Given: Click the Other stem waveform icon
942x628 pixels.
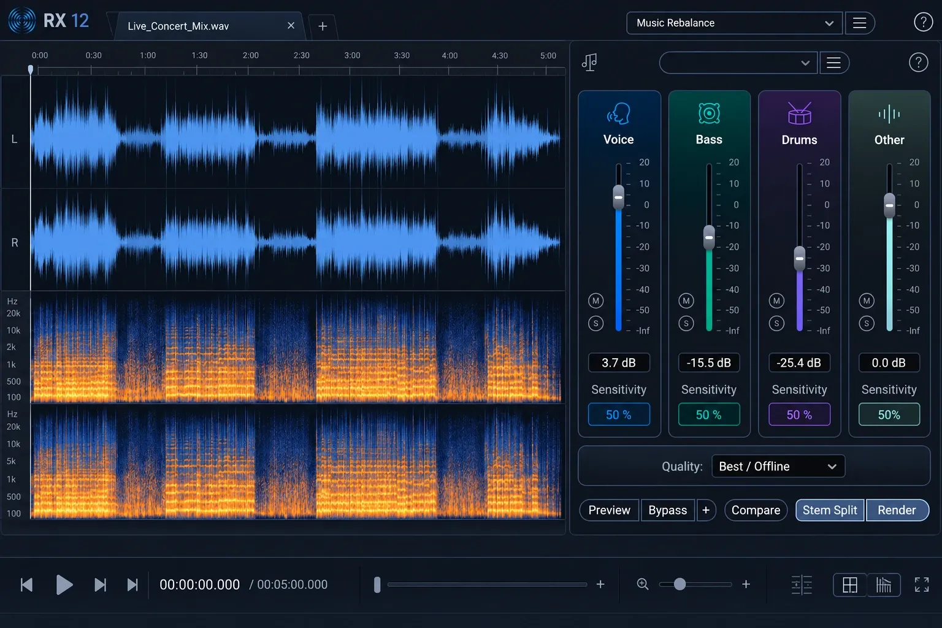Looking at the screenshot, I should 889,114.
